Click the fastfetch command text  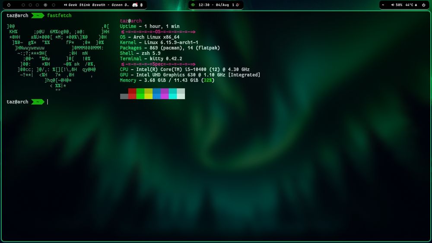tap(59, 16)
